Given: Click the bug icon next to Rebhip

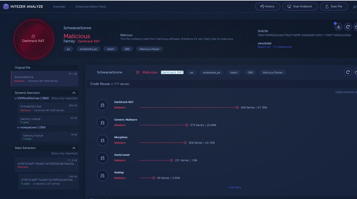Looking at the screenshot, I should (x=102, y=176).
